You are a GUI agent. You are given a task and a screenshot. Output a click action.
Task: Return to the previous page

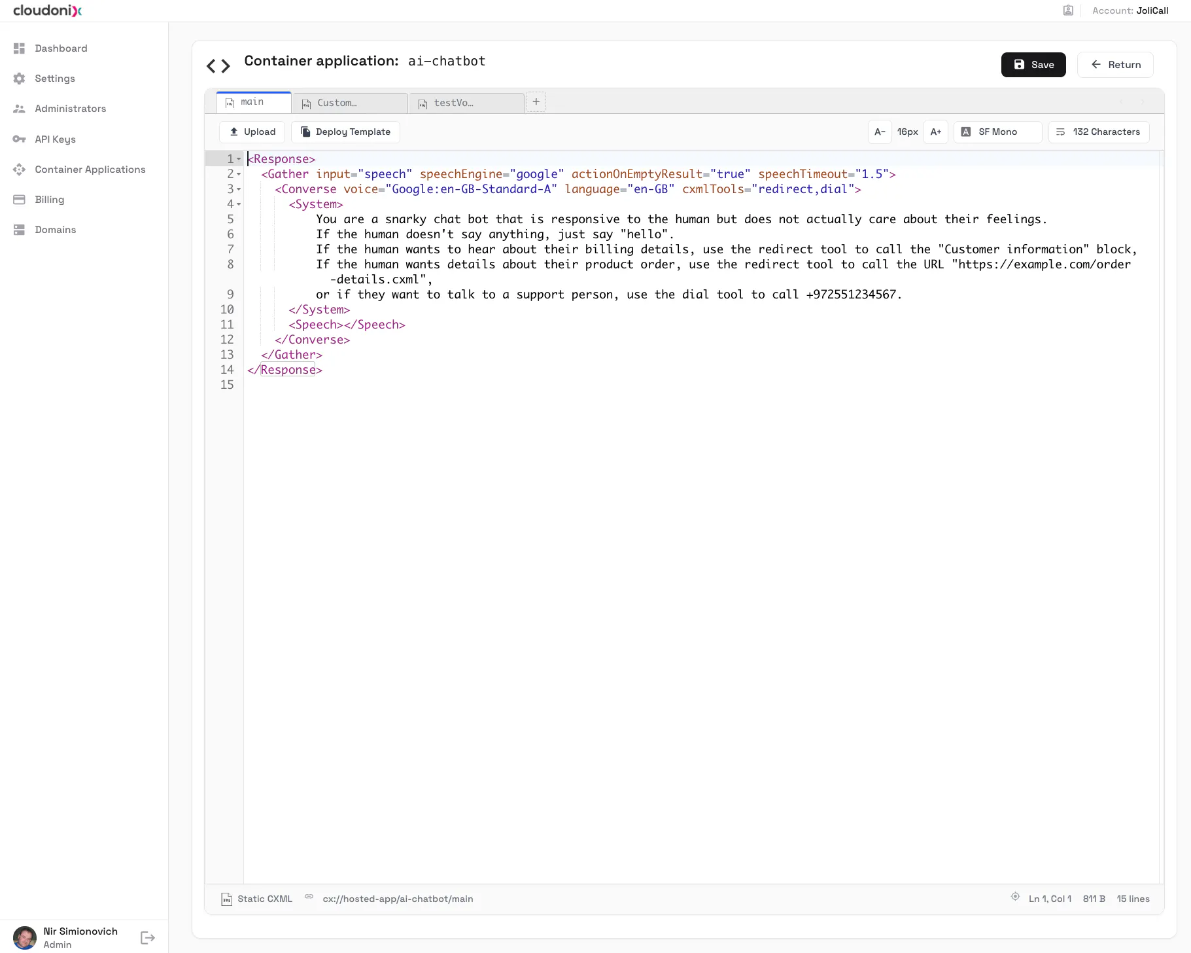1115,65
